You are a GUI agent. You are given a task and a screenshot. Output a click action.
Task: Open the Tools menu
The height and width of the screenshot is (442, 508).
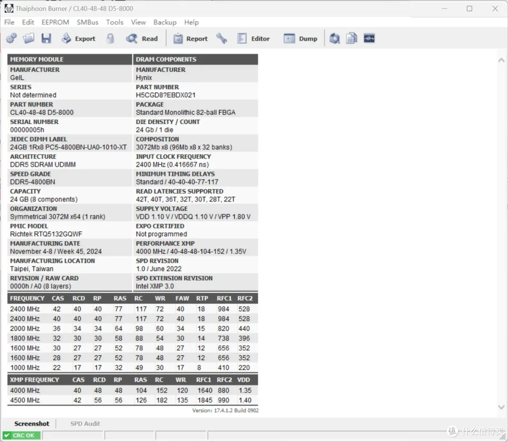click(x=115, y=22)
